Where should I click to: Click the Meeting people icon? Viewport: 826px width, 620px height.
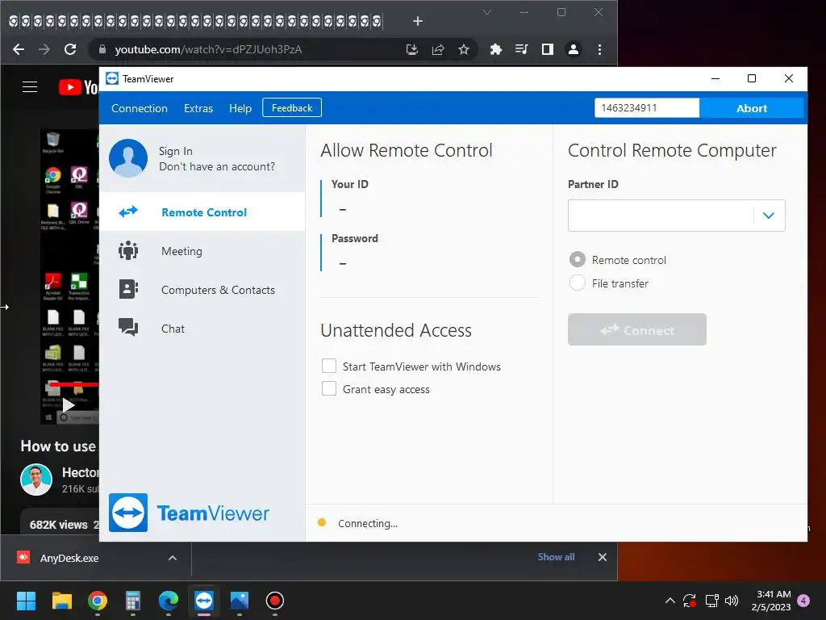(128, 250)
